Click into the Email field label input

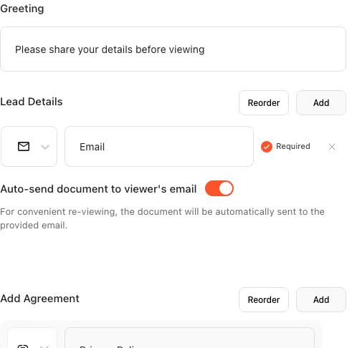pos(159,147)
